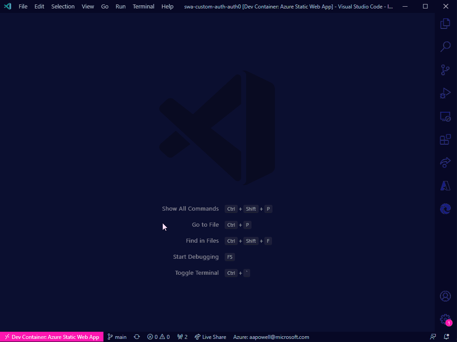Start a Live Share session from status bar

point(210,337)
